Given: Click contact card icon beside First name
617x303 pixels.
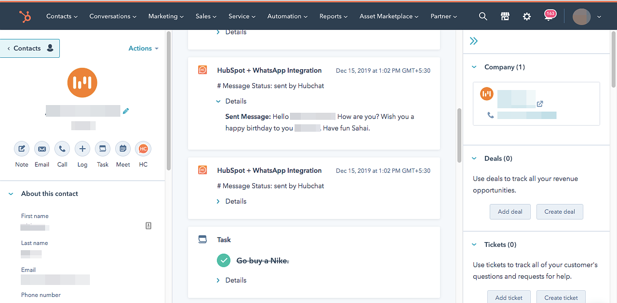Looking at the screenshot, I should tap(148, 226).
